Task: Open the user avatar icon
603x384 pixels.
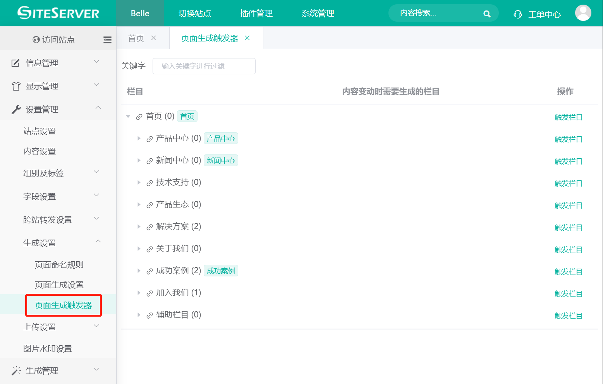Action: pyautogui.click(x=583, y=13)
